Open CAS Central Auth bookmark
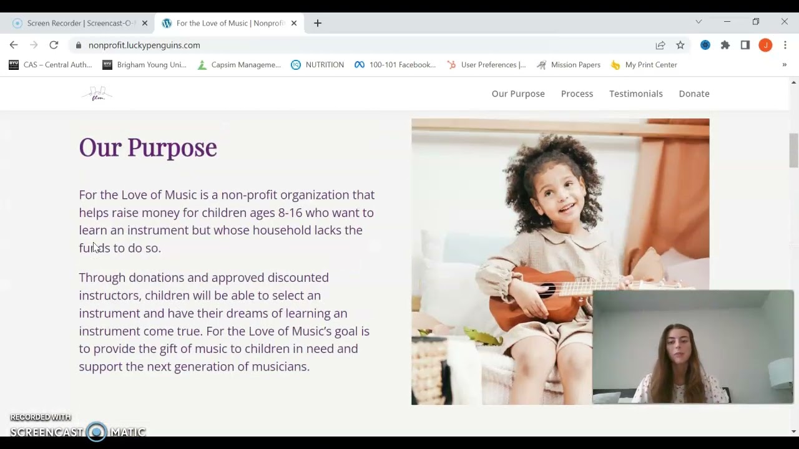Image resolution: width=799 pixels, height=449 pixels. click(x=50, y=65)
